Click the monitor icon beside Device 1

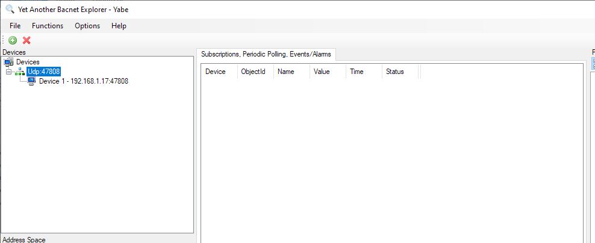32,81
